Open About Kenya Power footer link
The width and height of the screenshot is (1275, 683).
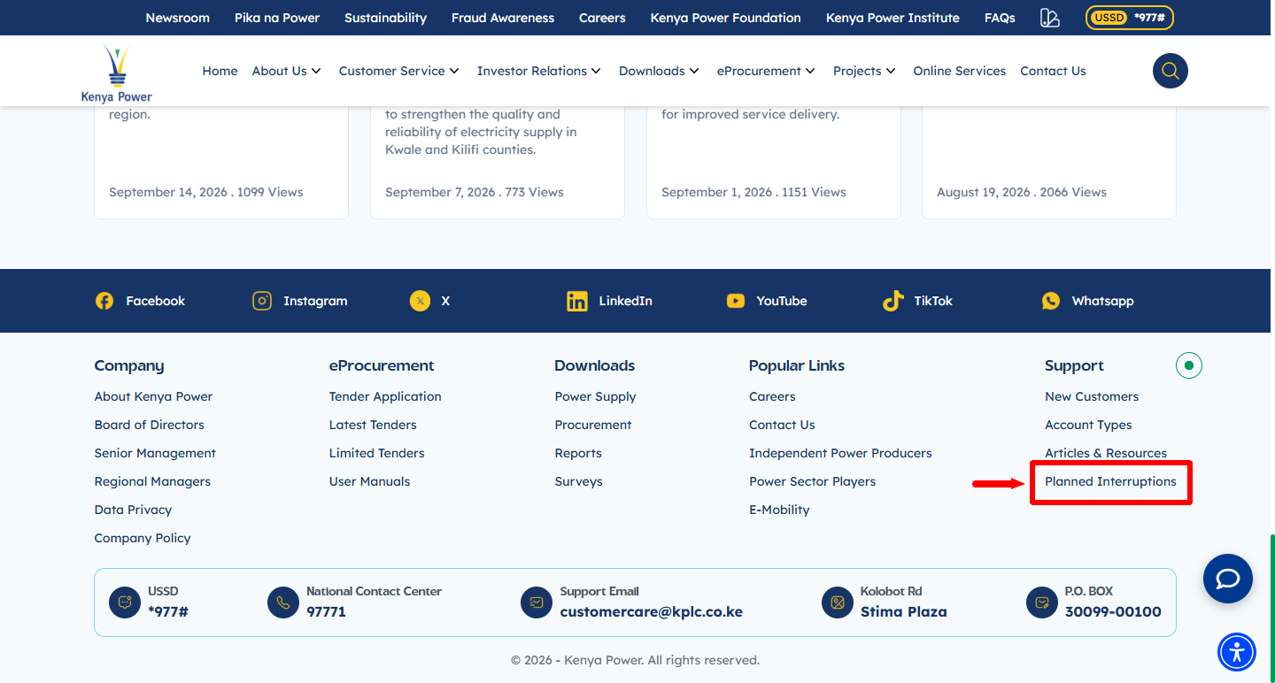pos(153,396)
